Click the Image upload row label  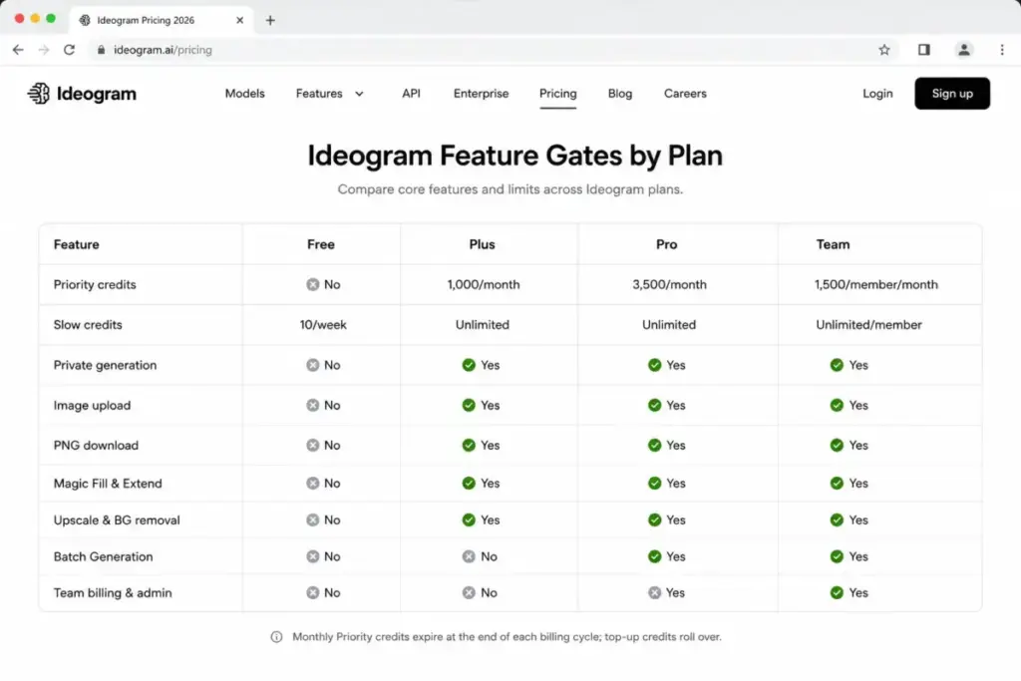tap(92, 405)
